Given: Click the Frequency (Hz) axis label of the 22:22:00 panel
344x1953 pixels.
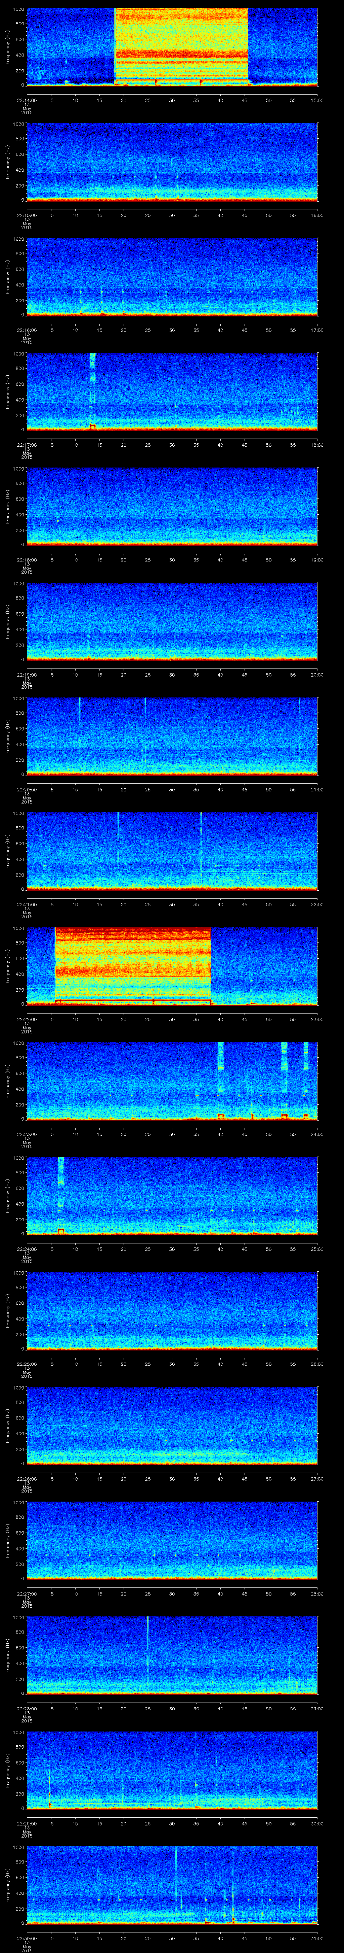Looking at the screenshot, I should coord(8,965).
